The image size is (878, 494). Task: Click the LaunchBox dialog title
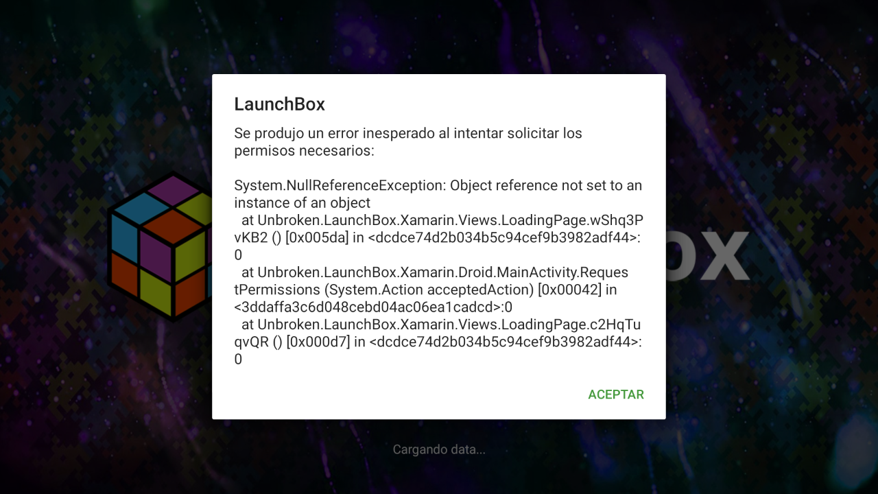pos(279,104)
